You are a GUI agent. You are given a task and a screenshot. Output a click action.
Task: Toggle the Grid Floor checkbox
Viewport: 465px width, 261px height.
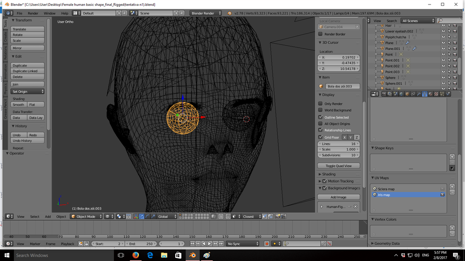[320, 137]
